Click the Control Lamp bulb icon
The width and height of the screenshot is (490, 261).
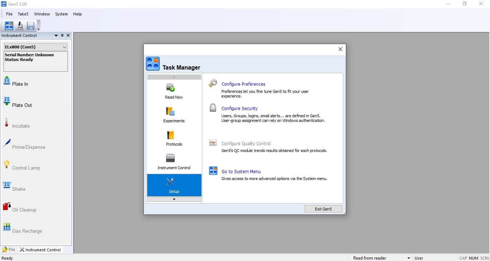pos(6,164)
